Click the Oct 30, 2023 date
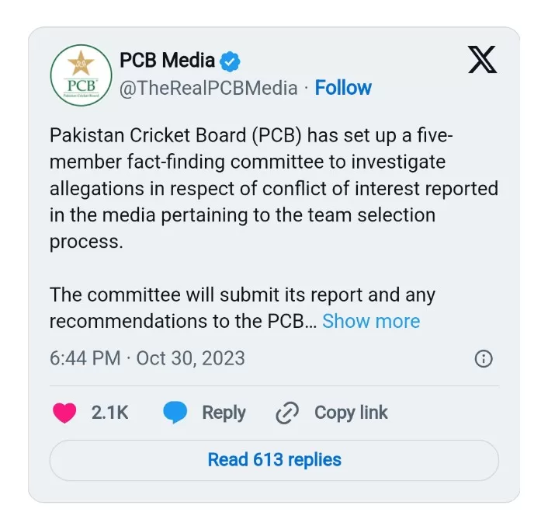 tap(190, 358)
